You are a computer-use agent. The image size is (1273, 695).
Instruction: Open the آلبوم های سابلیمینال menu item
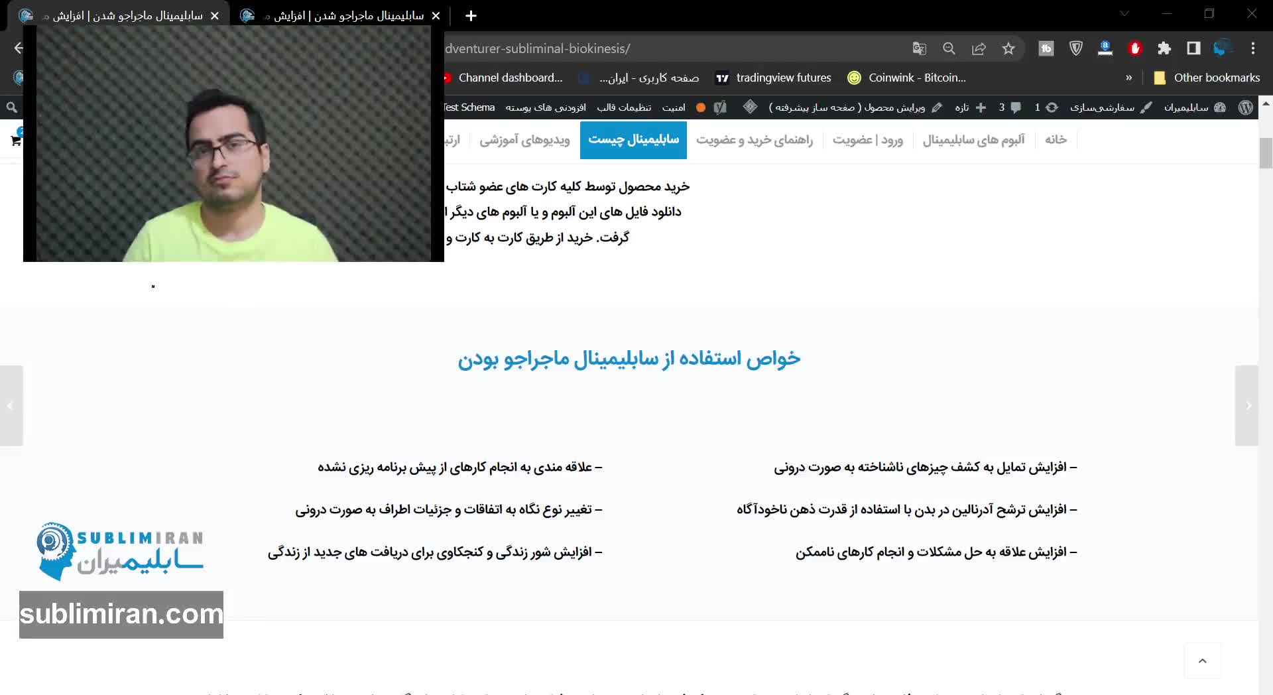click(x=973, y=140)
